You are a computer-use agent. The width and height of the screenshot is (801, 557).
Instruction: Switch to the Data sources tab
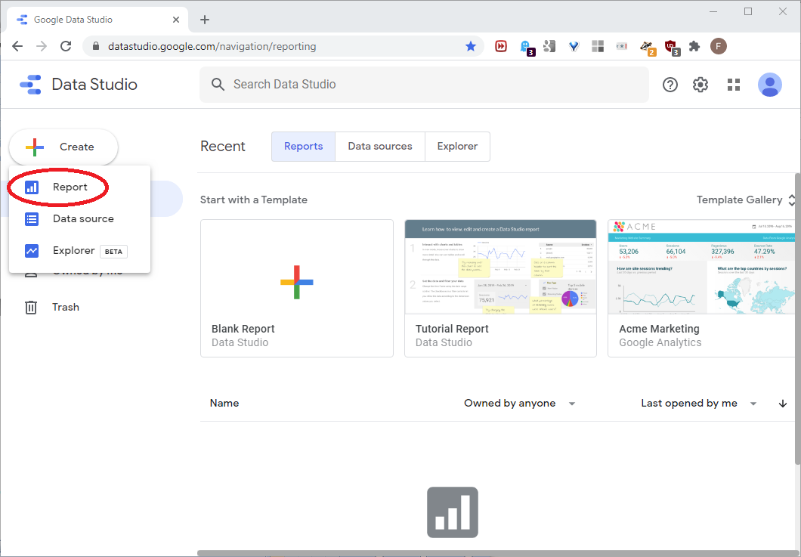pyautogui.click(x=380, y=147)
